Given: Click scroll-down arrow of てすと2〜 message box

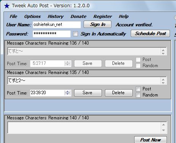Looking at the screenshot, I should coord(163,83).
